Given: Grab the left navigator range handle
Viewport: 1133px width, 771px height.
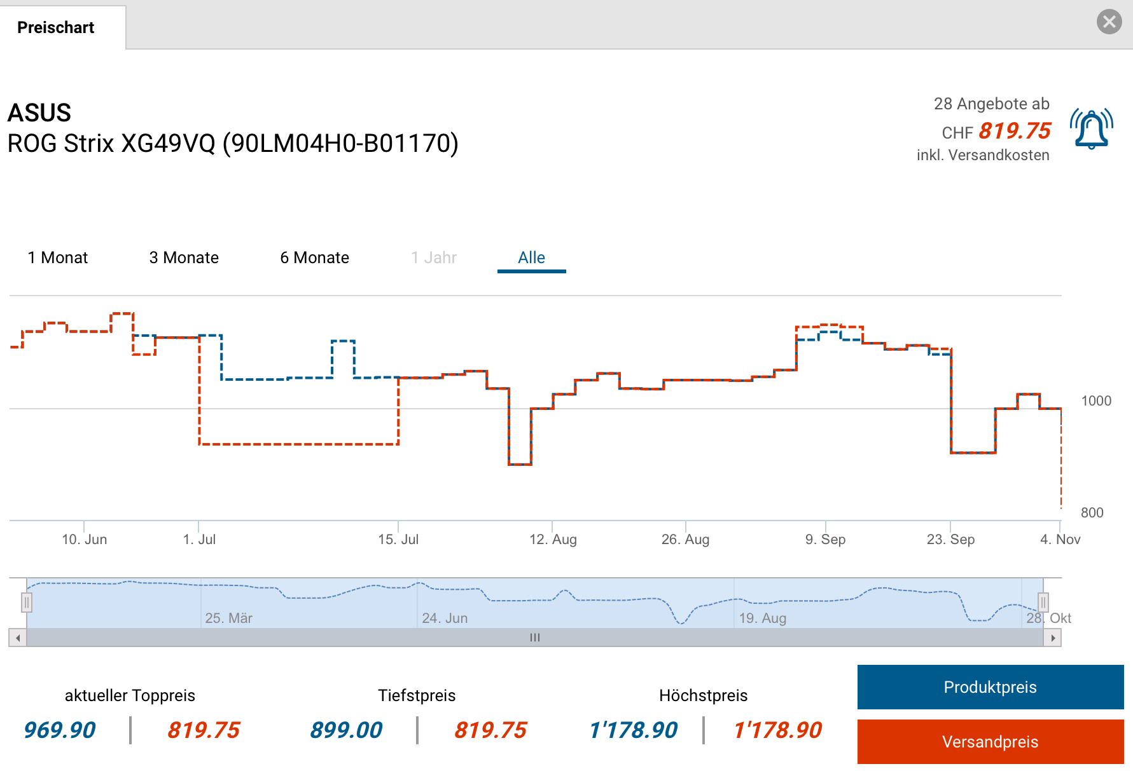Looking at the screenshot, I should pos(27,602).
